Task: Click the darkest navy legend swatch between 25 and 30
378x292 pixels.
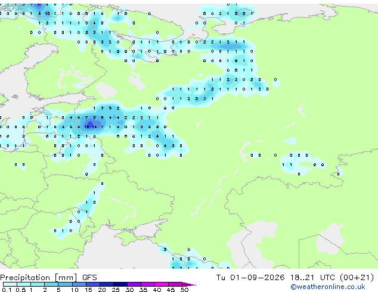Action: 120,284
